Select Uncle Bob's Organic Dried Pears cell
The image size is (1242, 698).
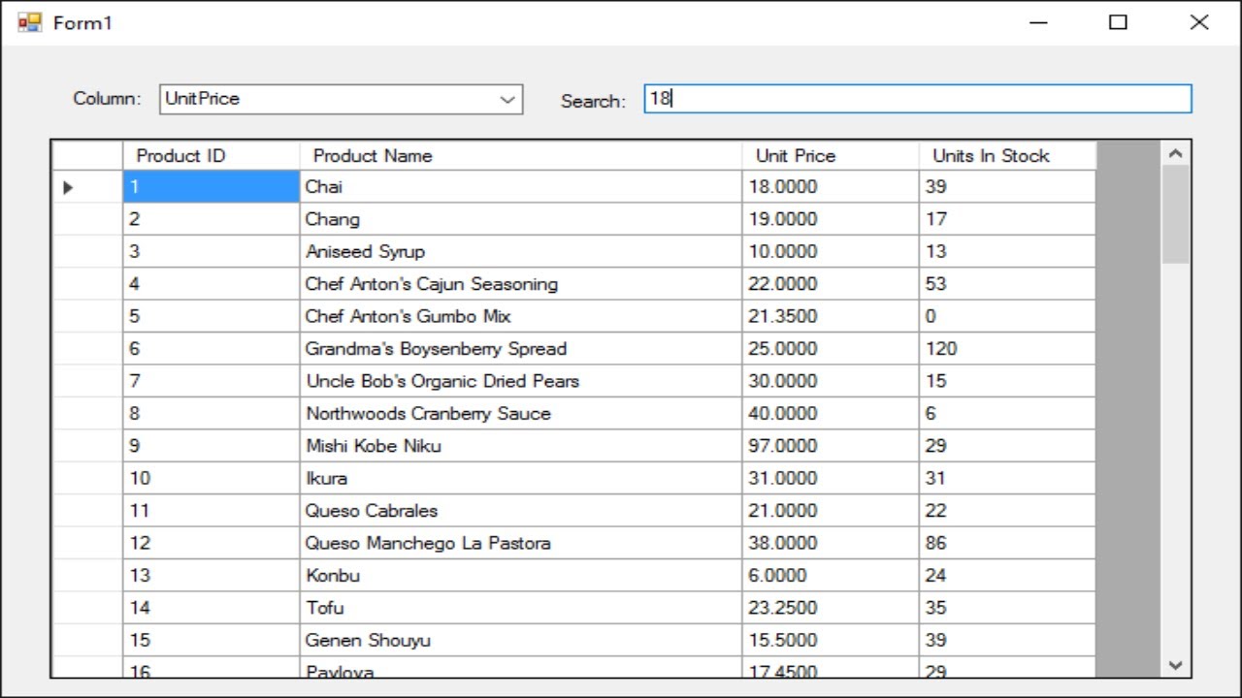[521, 381]
